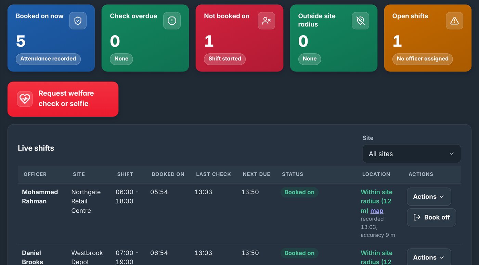Open map link for Mohammed Rahman's location
Screen dimensions: 479x265
coord(377,211)
